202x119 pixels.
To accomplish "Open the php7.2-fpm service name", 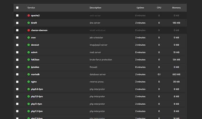I will coord(37,111).
